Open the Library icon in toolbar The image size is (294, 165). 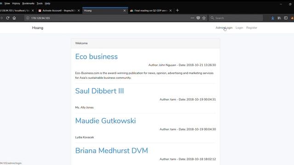[x=279, y=18]
